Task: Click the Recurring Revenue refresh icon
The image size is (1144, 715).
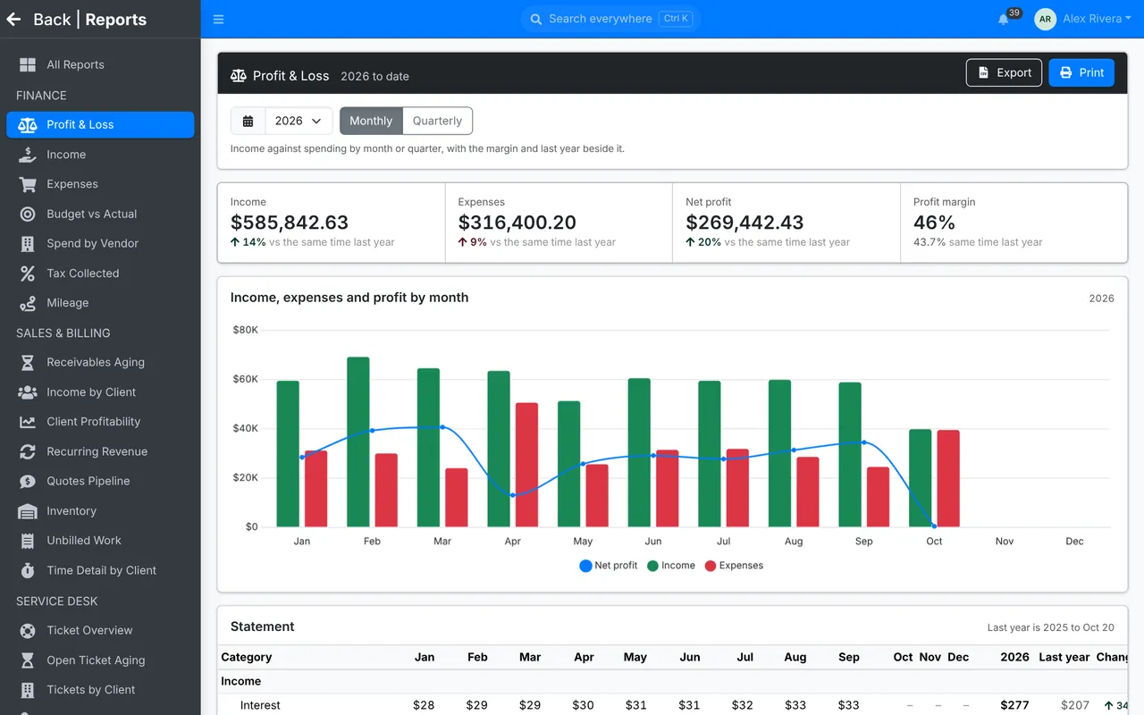Action: (x=28, y=451)
